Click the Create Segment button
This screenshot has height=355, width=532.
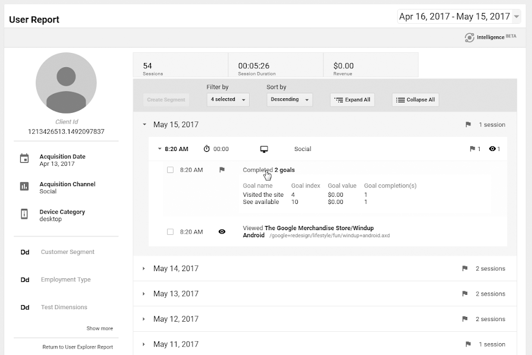tap(166, 99)
